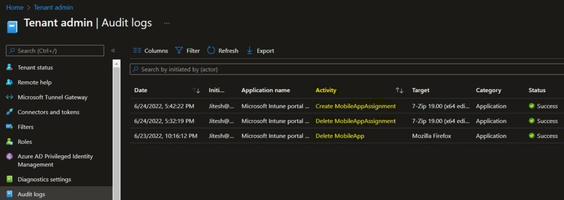
Task: Export the audit logs
Action: pos(260,51)
